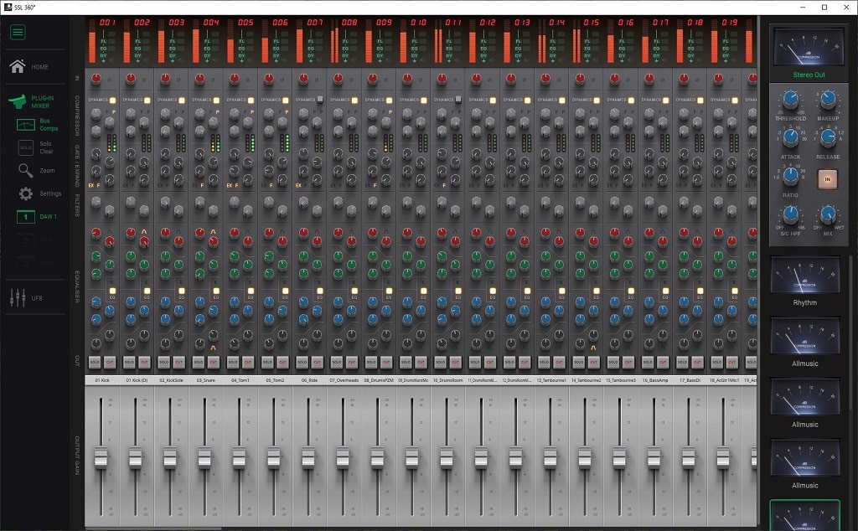Image resolution: width=858 pixels, height=531 pixels.
Task: Select channel name 14_Tambourine2
Action: (586, 380)
